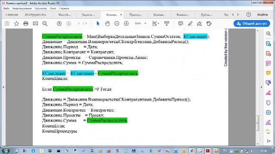Switch to the Дубли... document tab
This screenshot has height=154, width=275.
[206, 15]
